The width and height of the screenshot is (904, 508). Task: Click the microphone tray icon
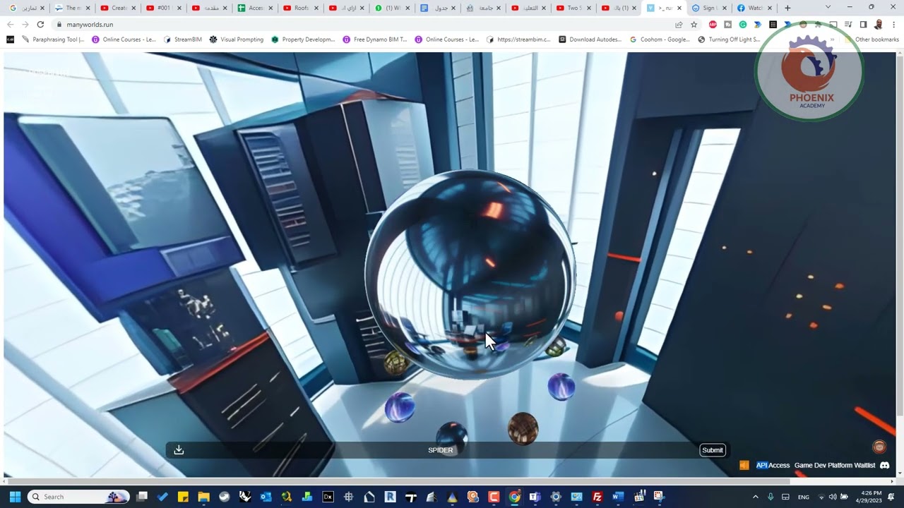coord(771,497)
